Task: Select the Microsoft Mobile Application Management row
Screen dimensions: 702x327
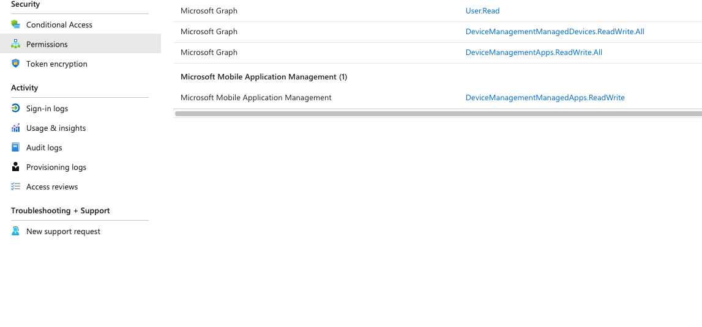Action: [256, 98]
